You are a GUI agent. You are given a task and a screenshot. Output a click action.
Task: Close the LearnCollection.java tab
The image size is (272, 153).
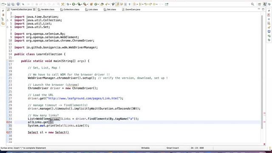click(34, 9)
